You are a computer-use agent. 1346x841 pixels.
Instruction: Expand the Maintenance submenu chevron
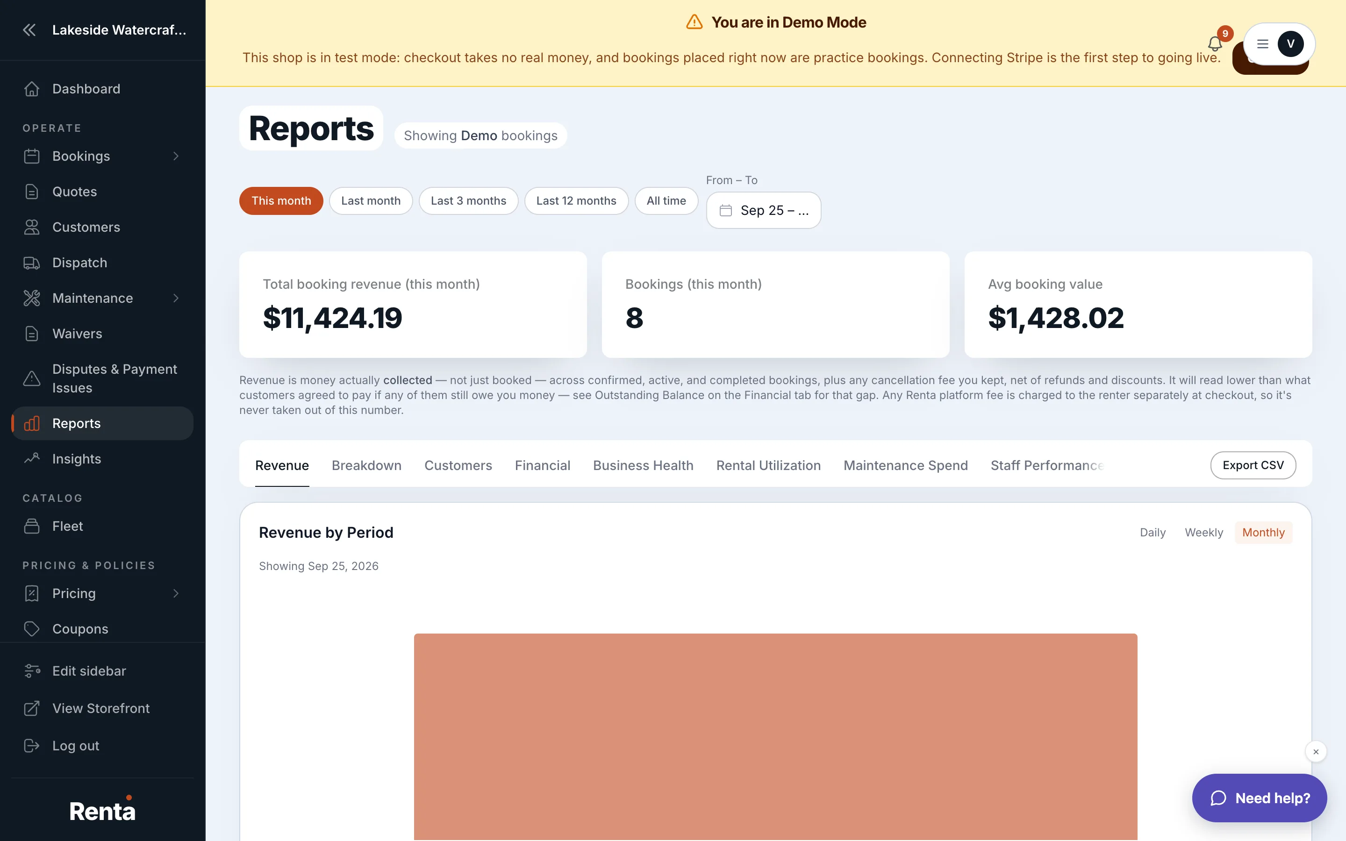click(x=176, y=298)
